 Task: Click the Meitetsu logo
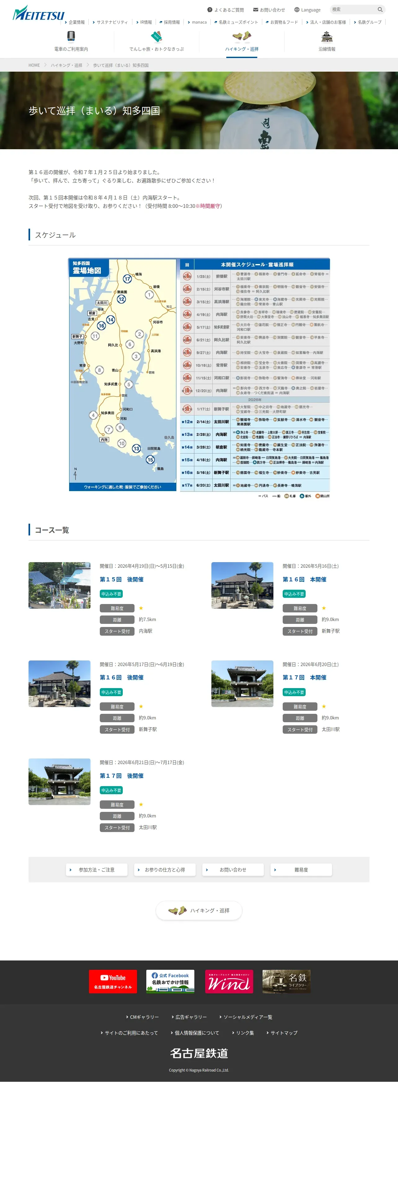(x=38, y=13)
